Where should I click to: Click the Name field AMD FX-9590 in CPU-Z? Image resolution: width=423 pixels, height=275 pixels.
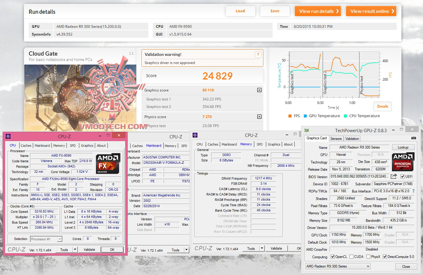[61, 155]
